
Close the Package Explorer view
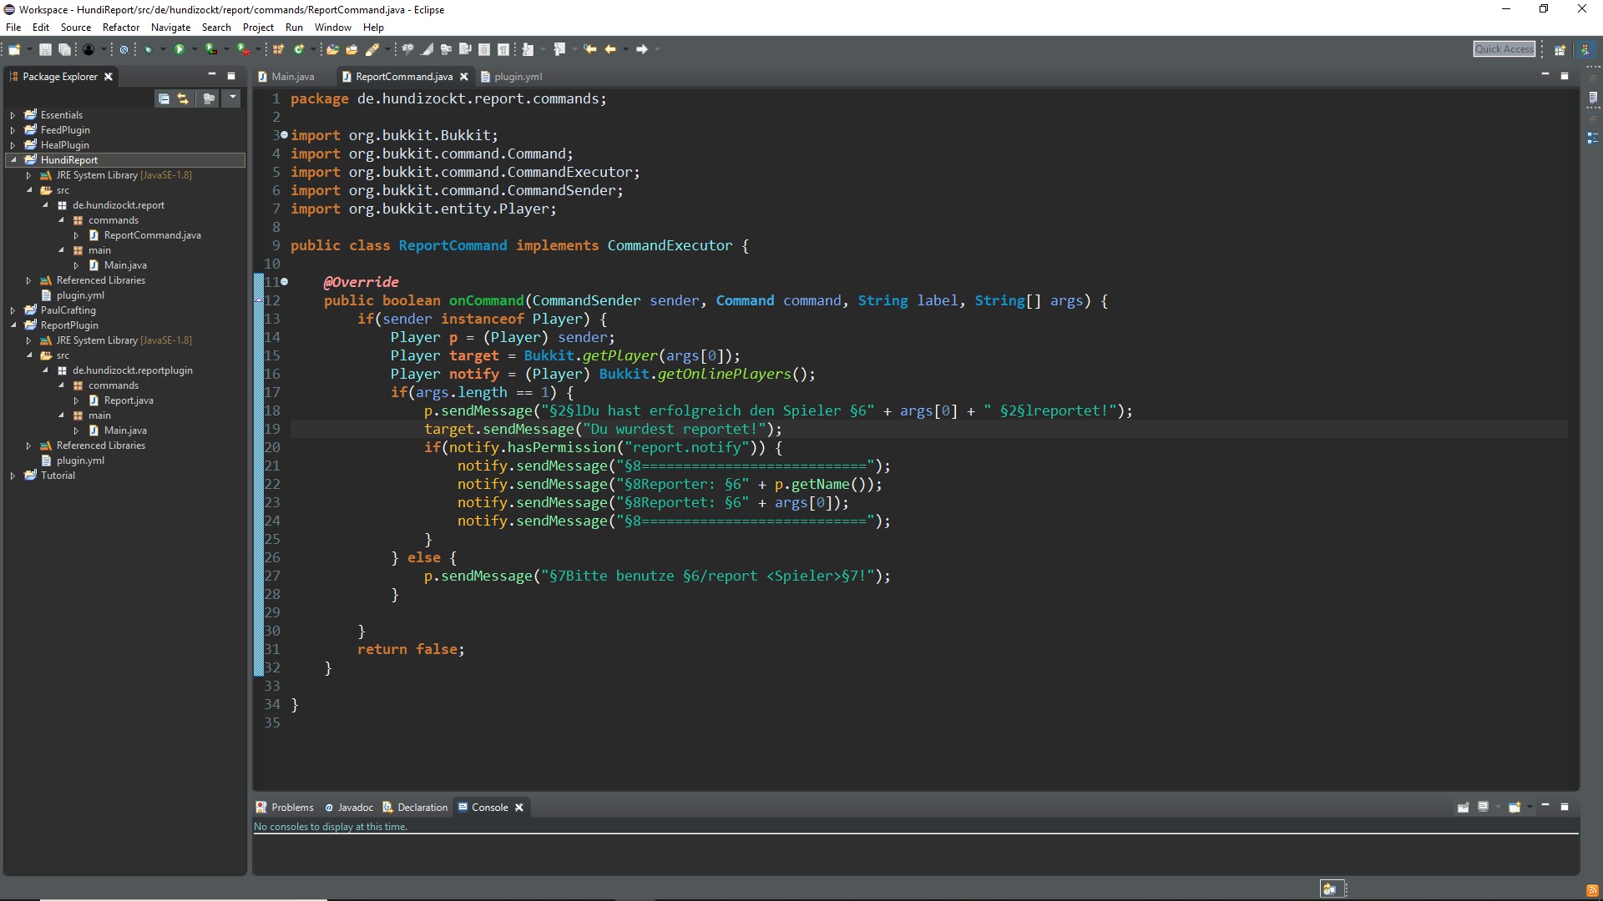pos(108,77)
